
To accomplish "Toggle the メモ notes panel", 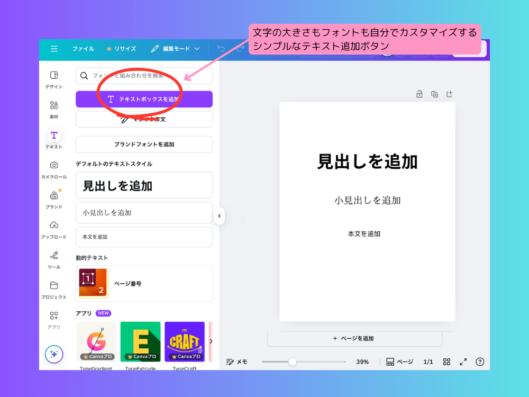I will (236, 362).
